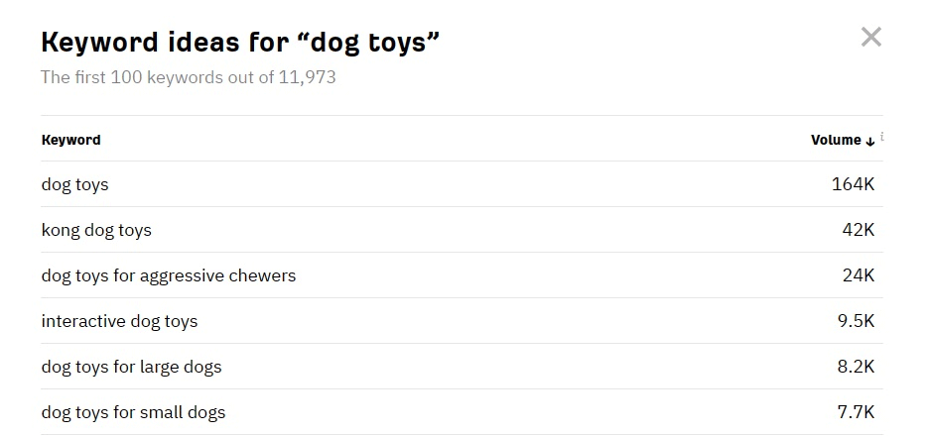Click the info icon beside Volume
Image resolution: width=928 pixels, height=436 pixels.
[881, 137]
